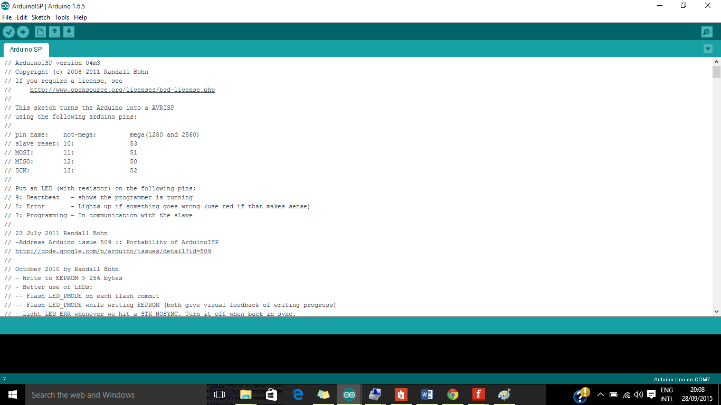The image size is (721, 405).
Task: Open the orange-red app taskbar icon
Action: pyautogui.click(x=401, y=394)
